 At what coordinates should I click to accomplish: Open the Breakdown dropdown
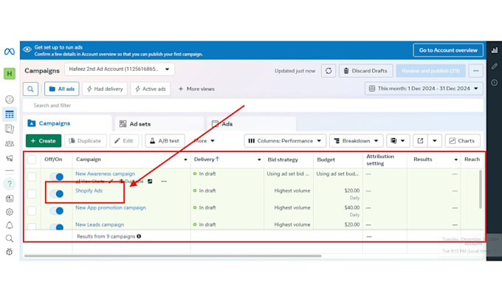coord(356,141)
